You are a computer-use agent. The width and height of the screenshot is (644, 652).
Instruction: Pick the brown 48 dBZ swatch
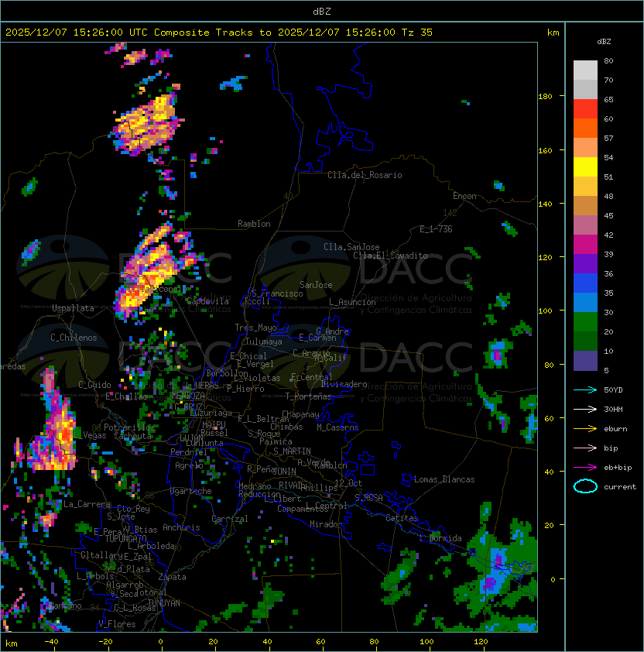(585, 205)
